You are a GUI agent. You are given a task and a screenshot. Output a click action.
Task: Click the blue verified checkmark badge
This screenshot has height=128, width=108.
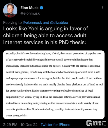click(x=42, y=8)
